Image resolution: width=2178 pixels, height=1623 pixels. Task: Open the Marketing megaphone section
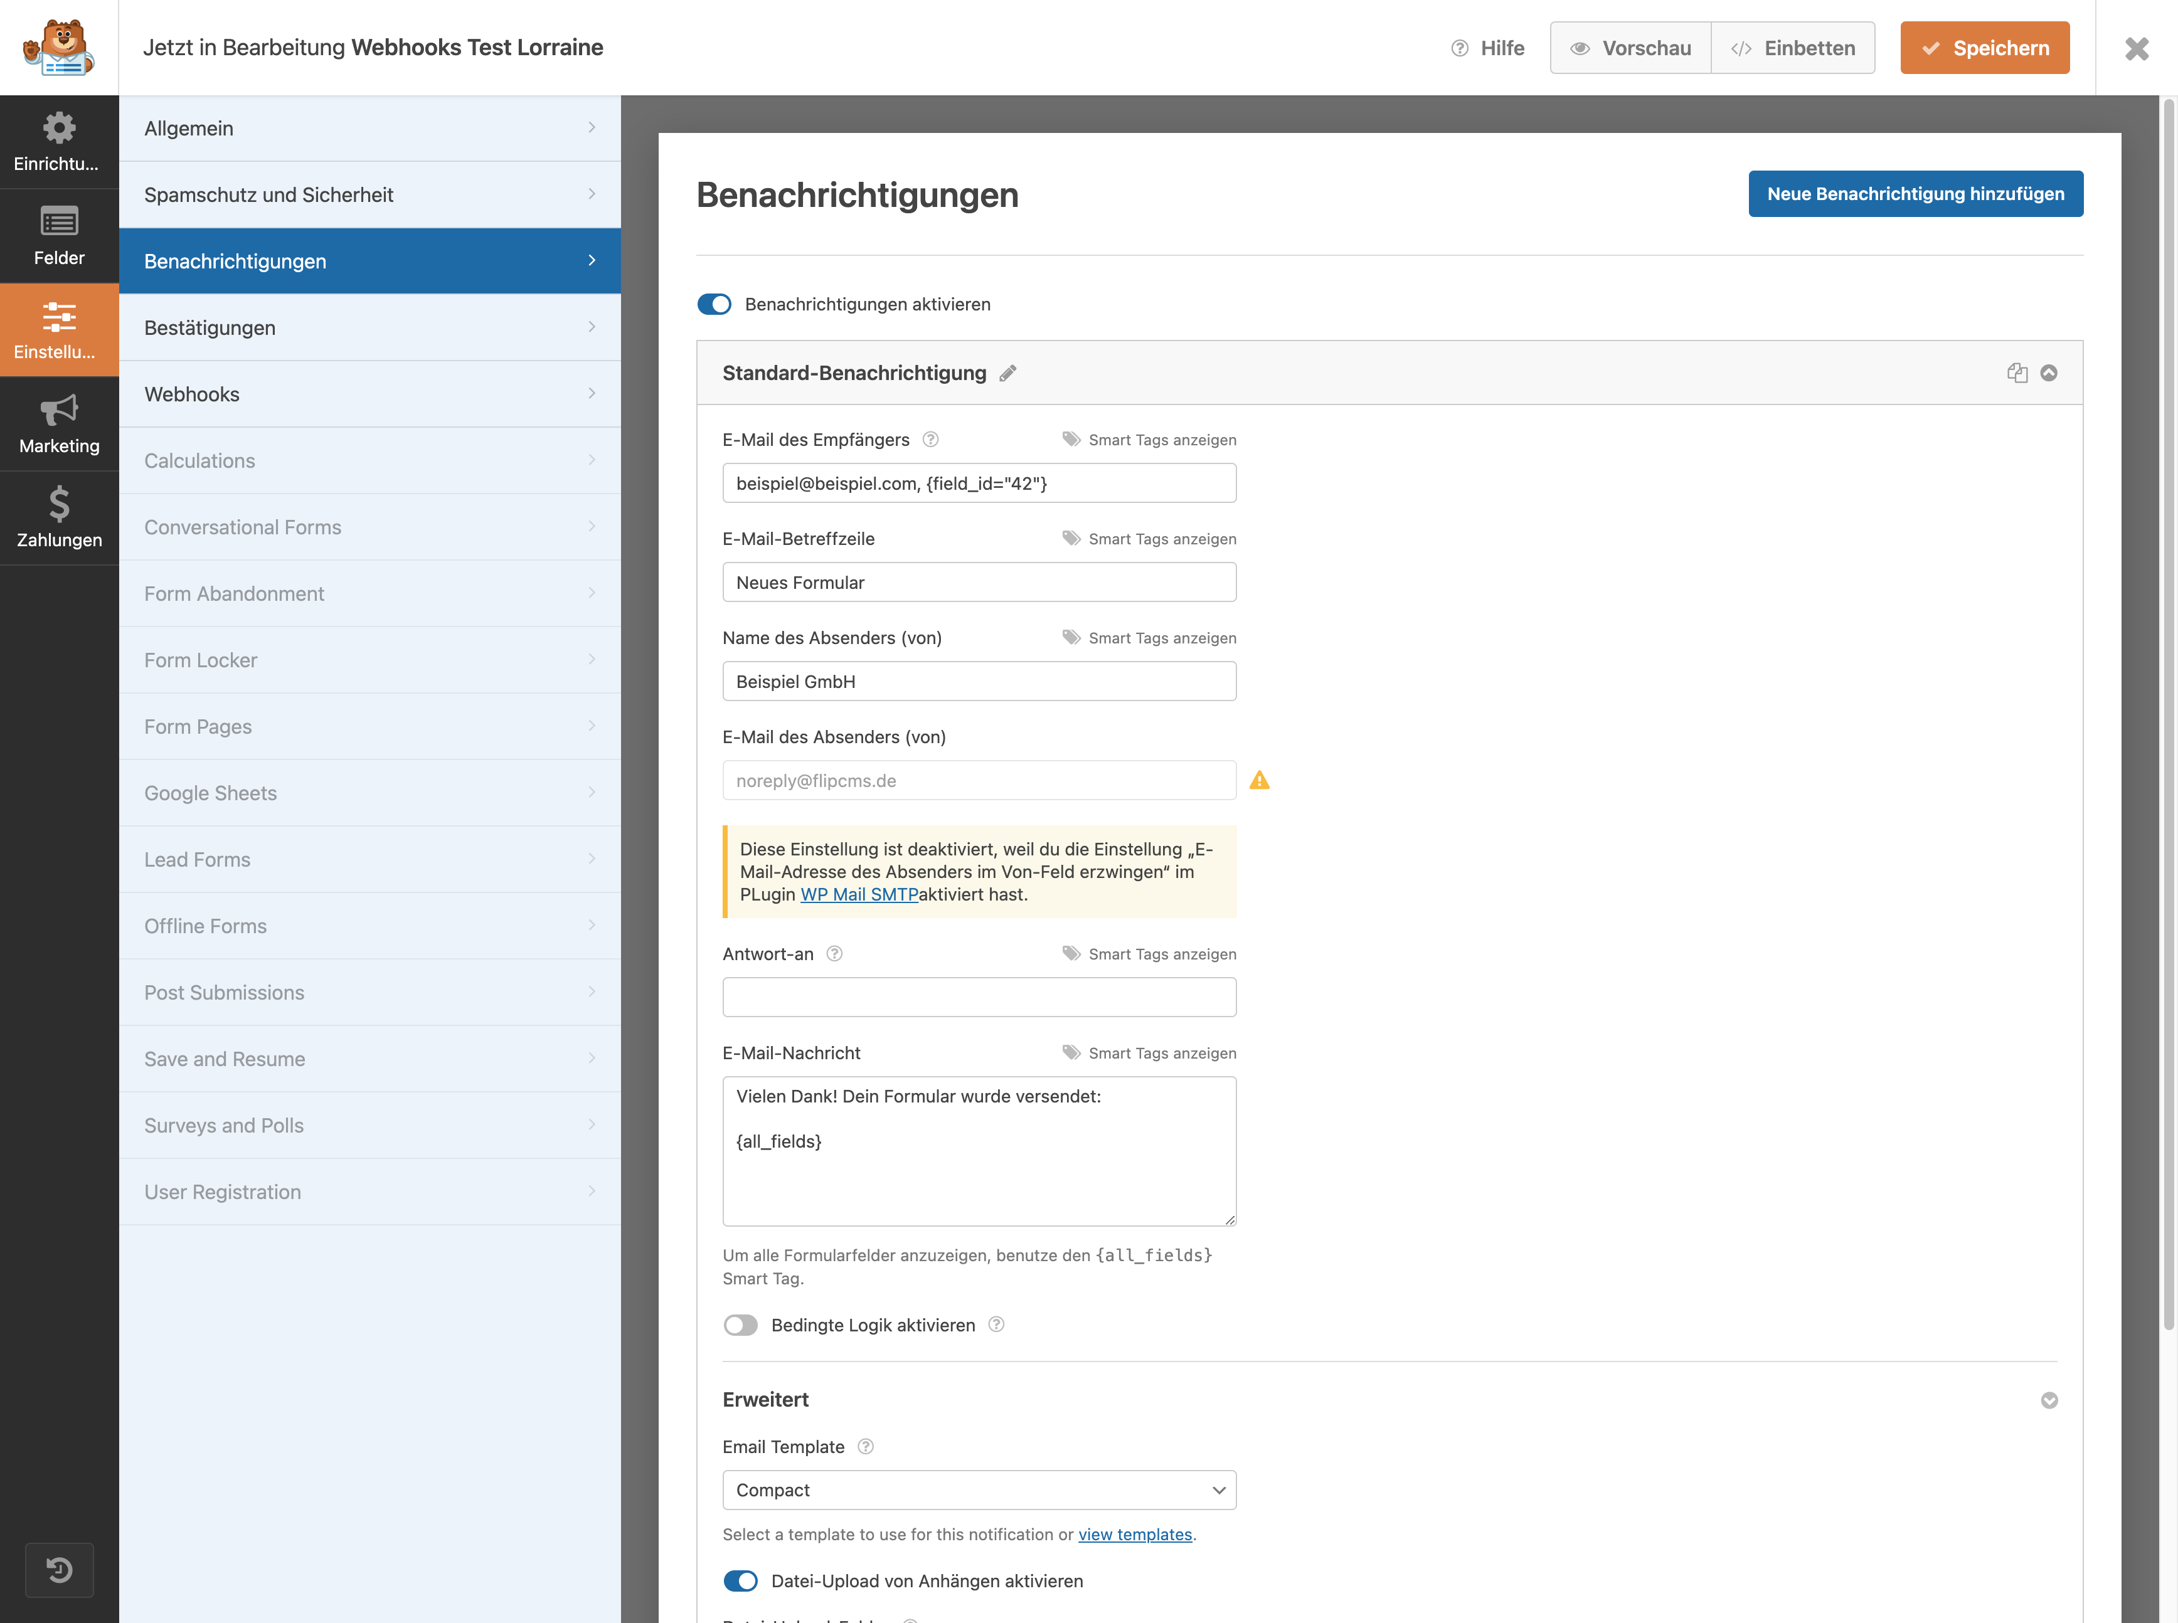[59, 425]
